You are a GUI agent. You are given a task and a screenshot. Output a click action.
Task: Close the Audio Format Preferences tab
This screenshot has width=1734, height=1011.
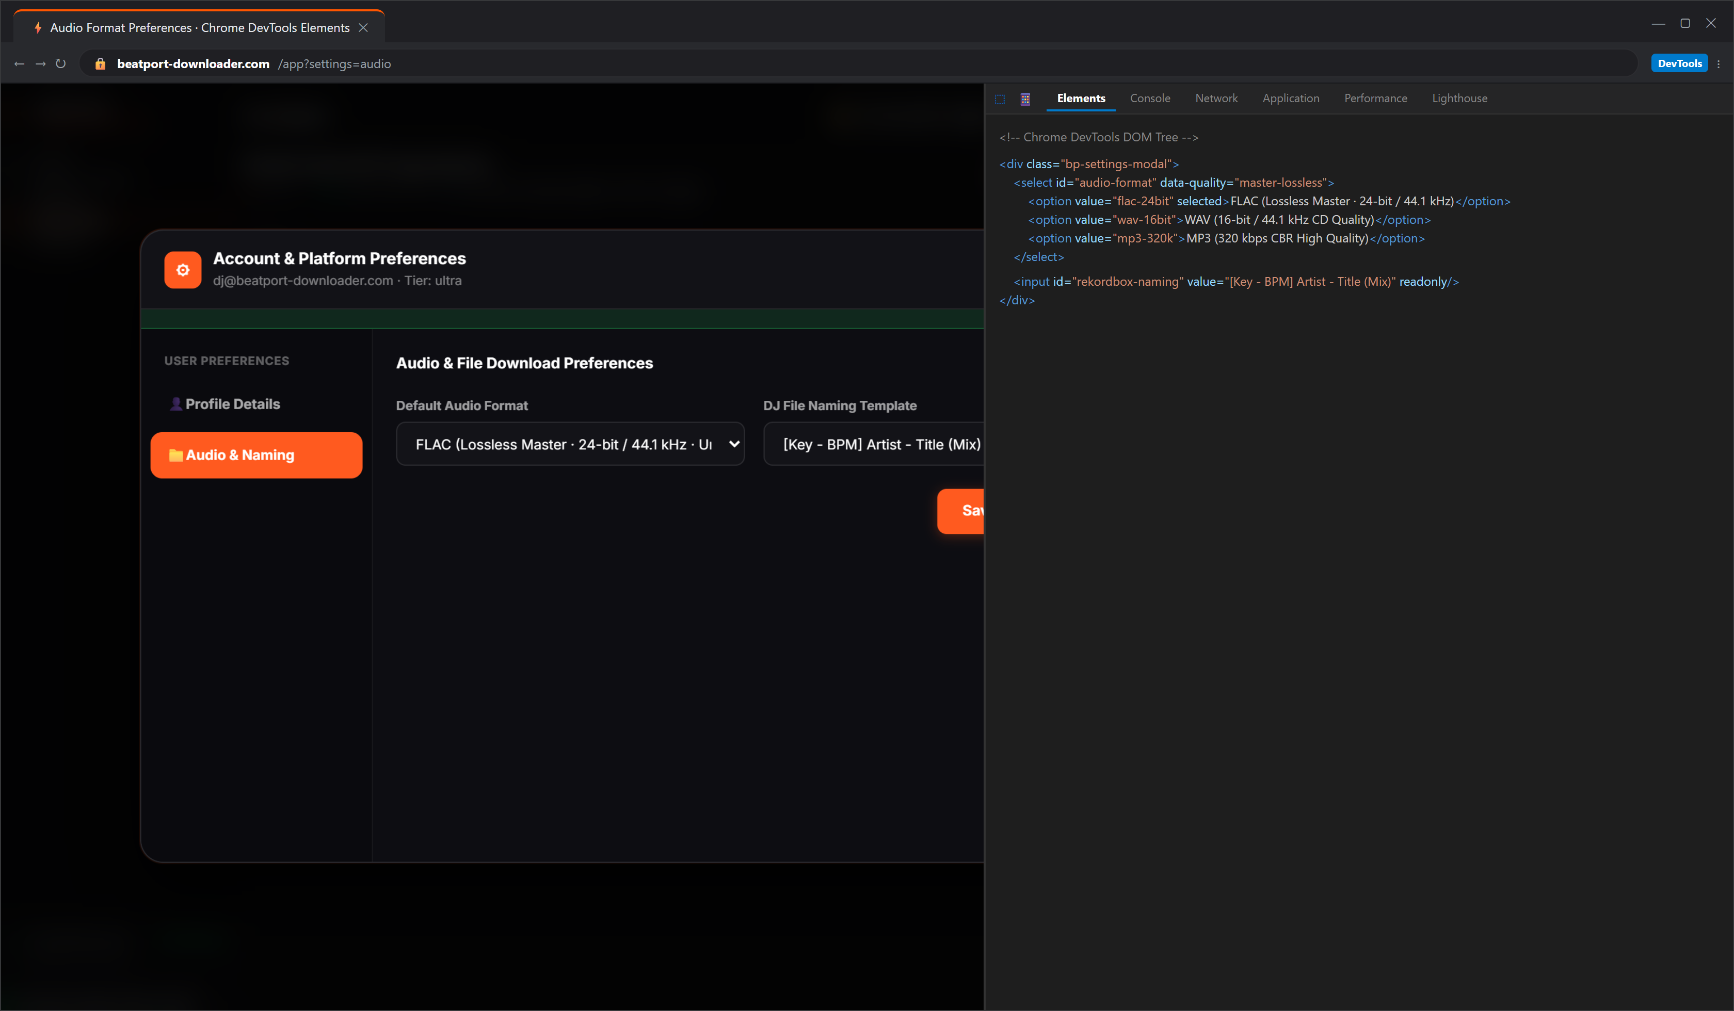363,27
